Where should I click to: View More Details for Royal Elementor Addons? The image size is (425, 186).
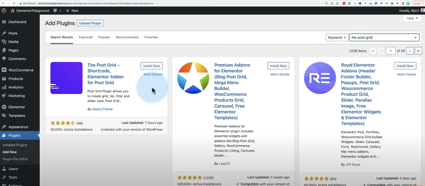point(406,74)
